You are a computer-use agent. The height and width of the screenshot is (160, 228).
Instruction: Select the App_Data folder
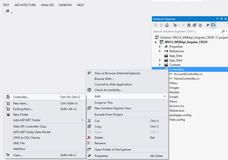click(x=176, y=56)
